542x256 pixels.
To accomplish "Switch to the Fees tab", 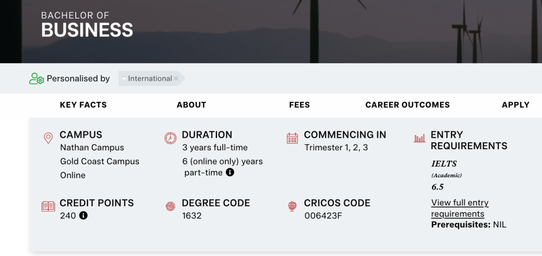I will coord(299,105).
